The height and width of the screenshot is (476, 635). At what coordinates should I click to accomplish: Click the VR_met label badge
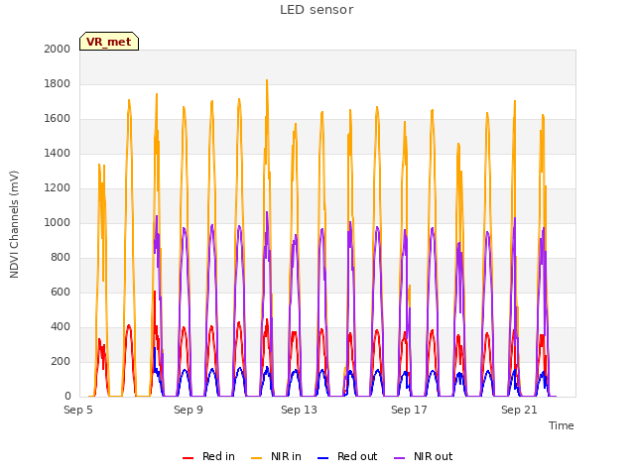pyautogui.click(x=109, y=42)
